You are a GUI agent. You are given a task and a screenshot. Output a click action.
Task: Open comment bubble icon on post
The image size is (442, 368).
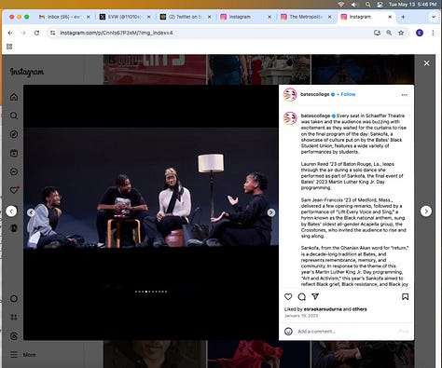[302, 297]
